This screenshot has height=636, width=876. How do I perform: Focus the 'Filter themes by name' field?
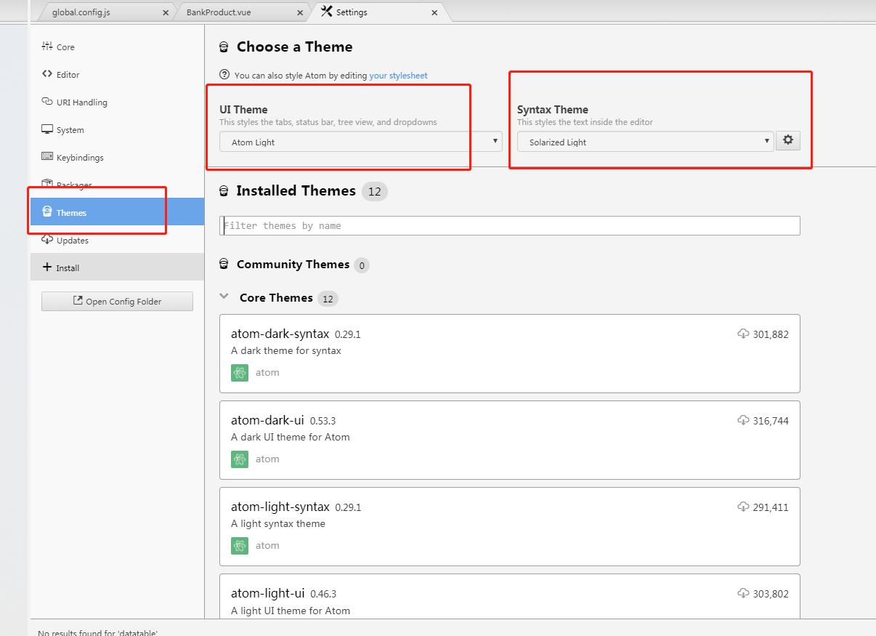510,225
